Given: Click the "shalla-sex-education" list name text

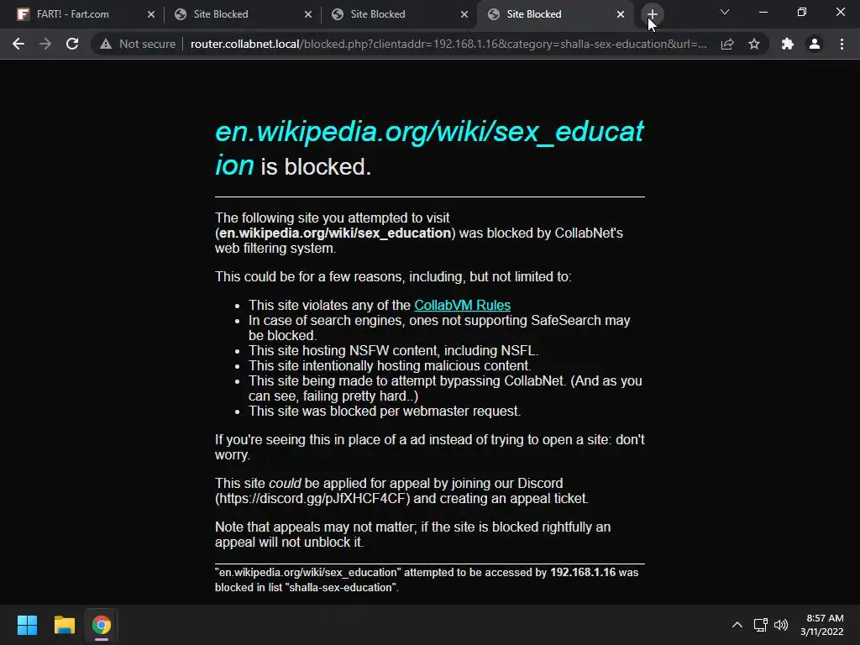Looking at the screenshot, I should pos(341,587).
